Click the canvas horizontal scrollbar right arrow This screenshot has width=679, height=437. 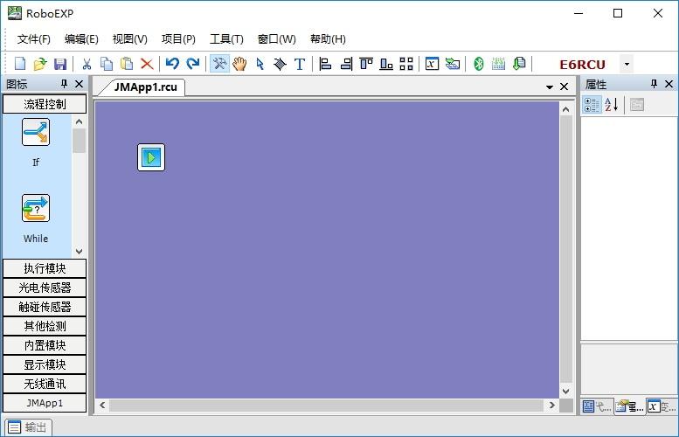[551, 406]
